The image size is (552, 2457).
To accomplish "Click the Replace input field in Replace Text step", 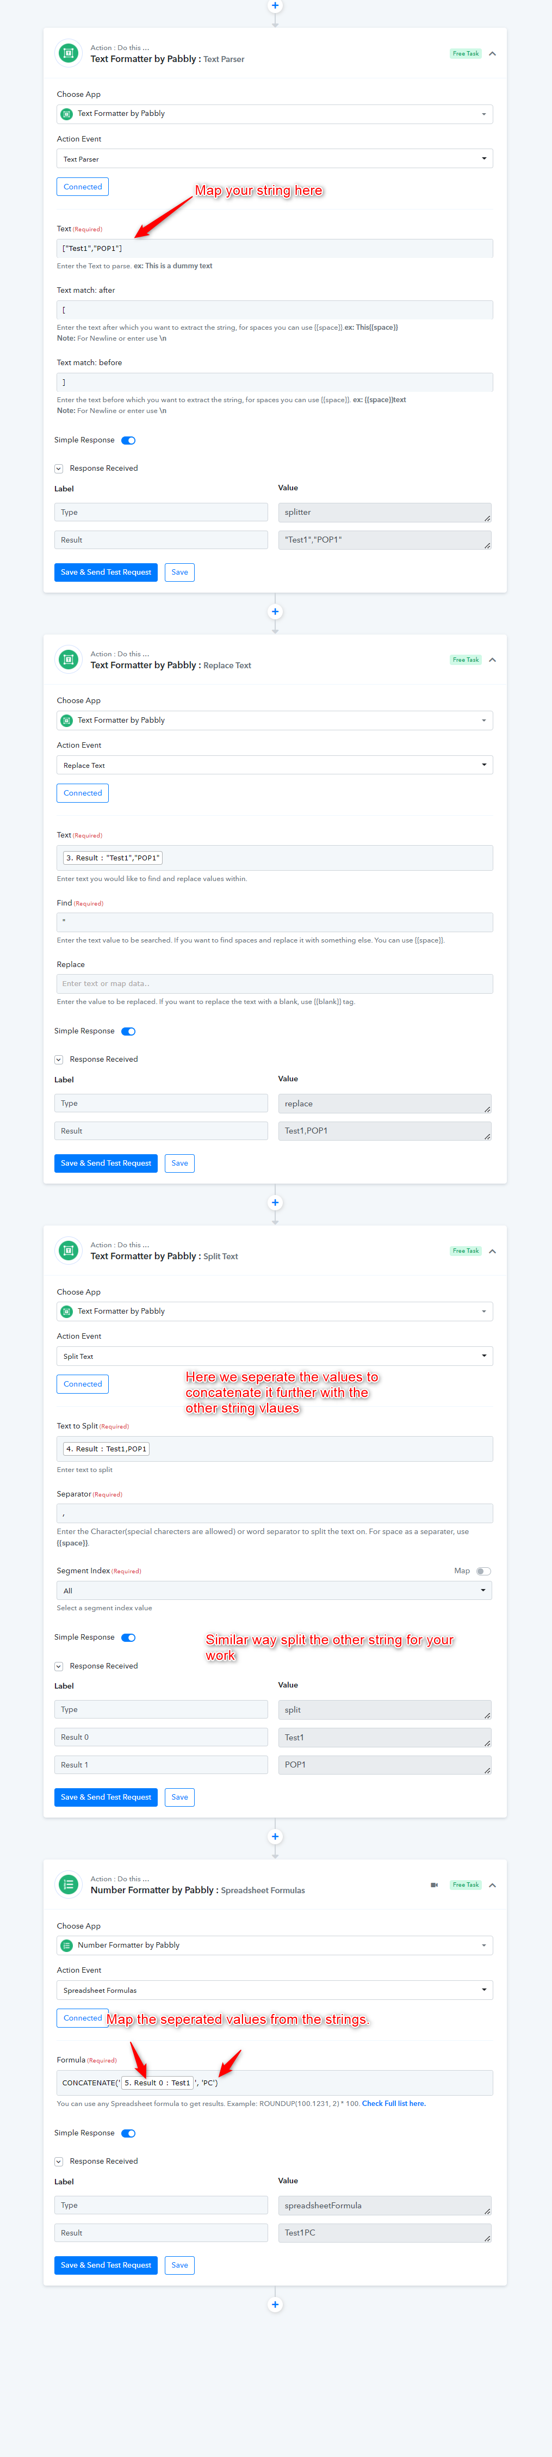I will pyautogui.click(x=275, y=983).
